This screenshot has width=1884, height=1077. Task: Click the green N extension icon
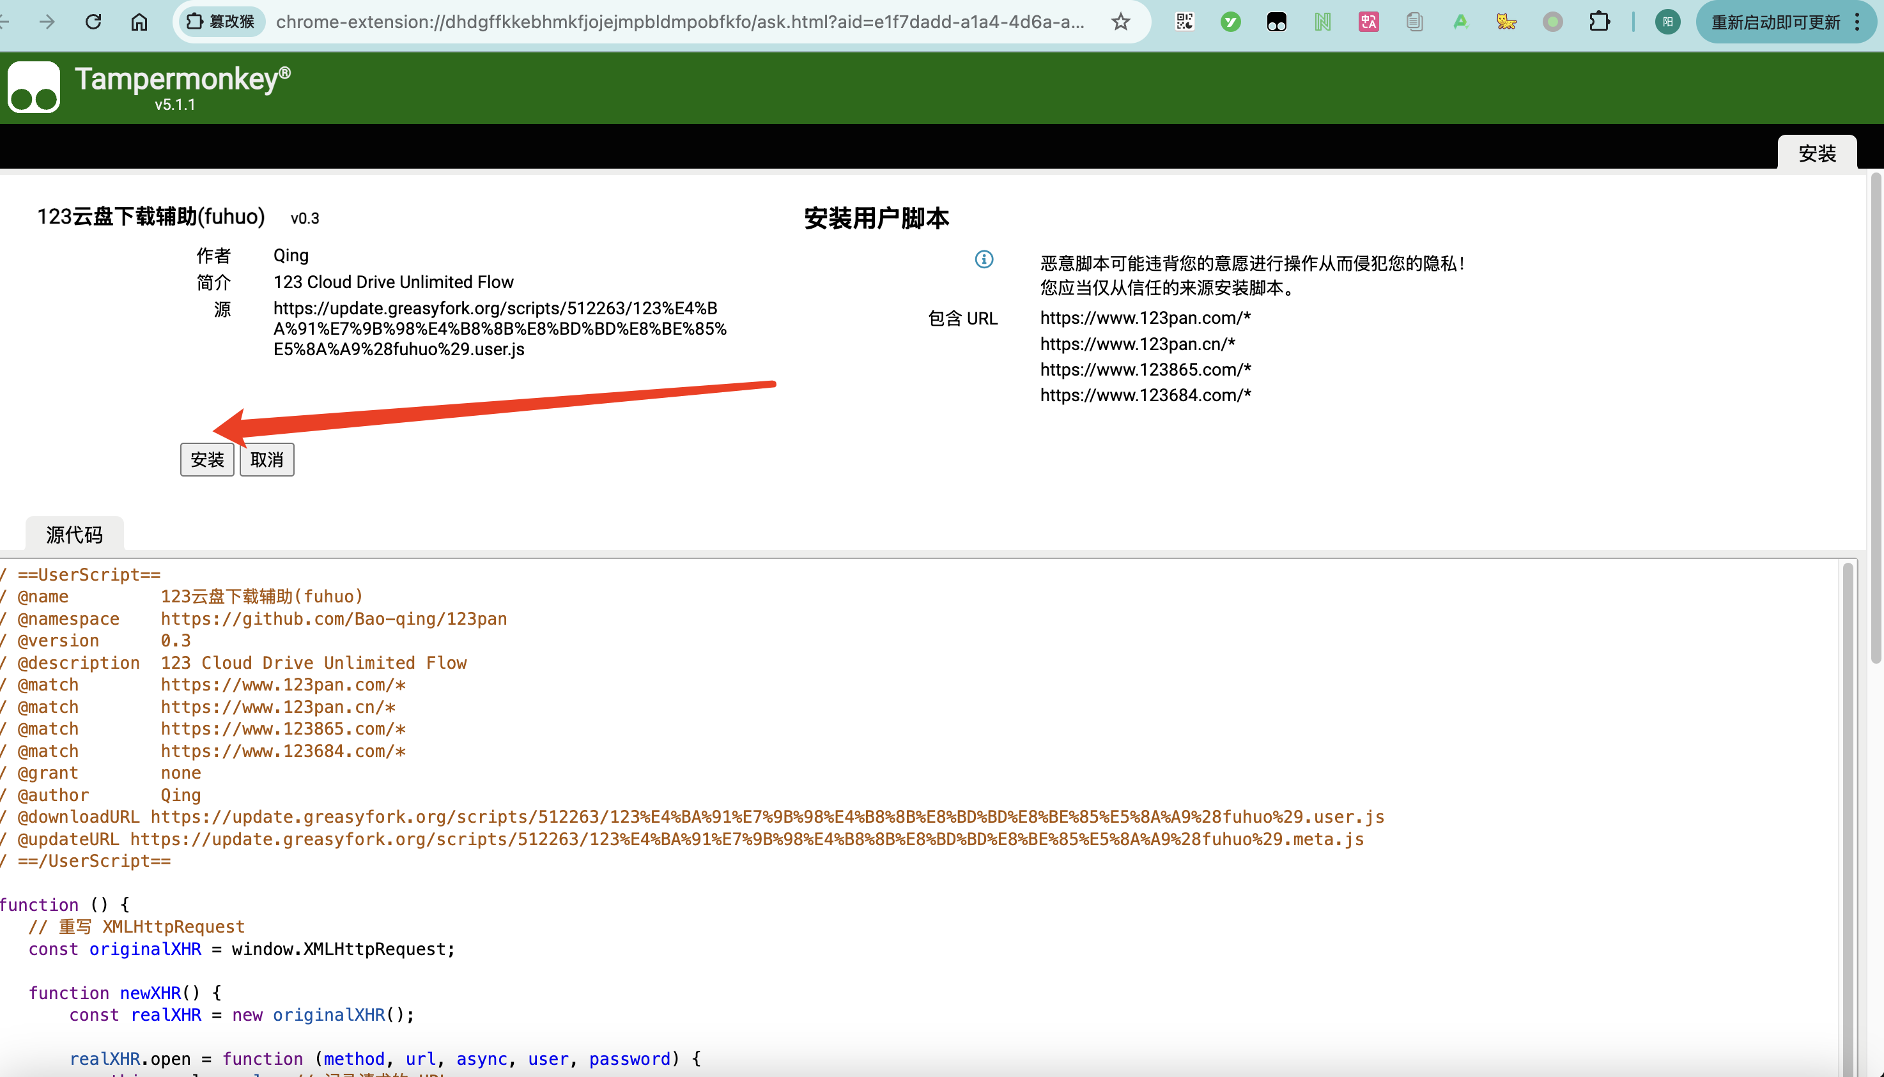(x=1322, y=22)
